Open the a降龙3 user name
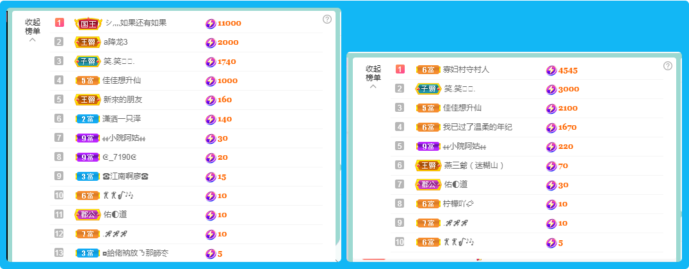 click(x=115, y=42)
